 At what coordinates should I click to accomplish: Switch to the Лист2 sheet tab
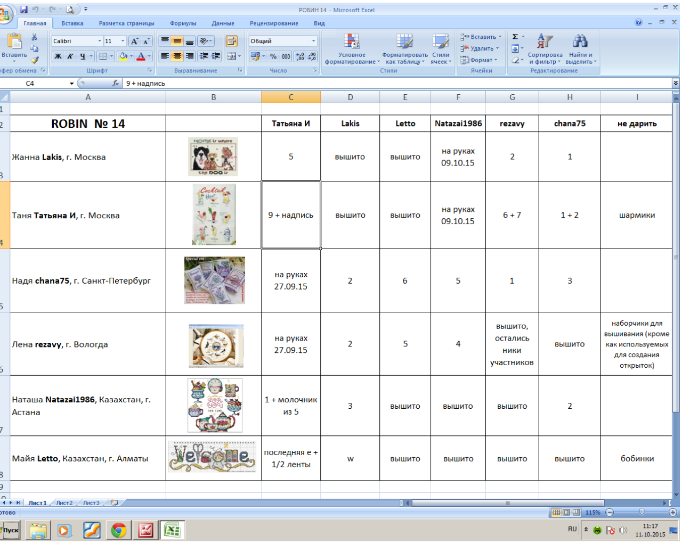click(x=64, y=503)
